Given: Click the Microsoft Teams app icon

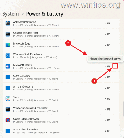Looking at the screenshot, I should click(8, 66).
